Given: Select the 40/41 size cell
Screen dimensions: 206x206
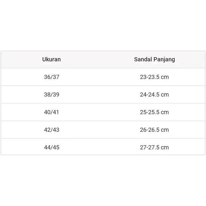Looking at the screenshot, I should point(52,112).
